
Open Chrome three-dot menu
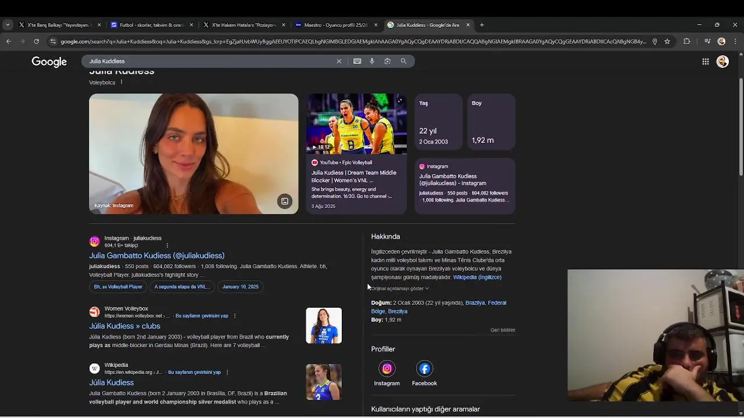pos(735,41)
